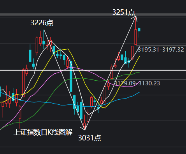Select the long cyan candle in mid-chart drop
Screen dimensions: 186x154
(71, 76)
